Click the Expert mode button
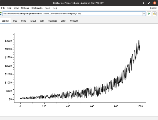The width and height of the screenshot is (158, 120). 153,8
